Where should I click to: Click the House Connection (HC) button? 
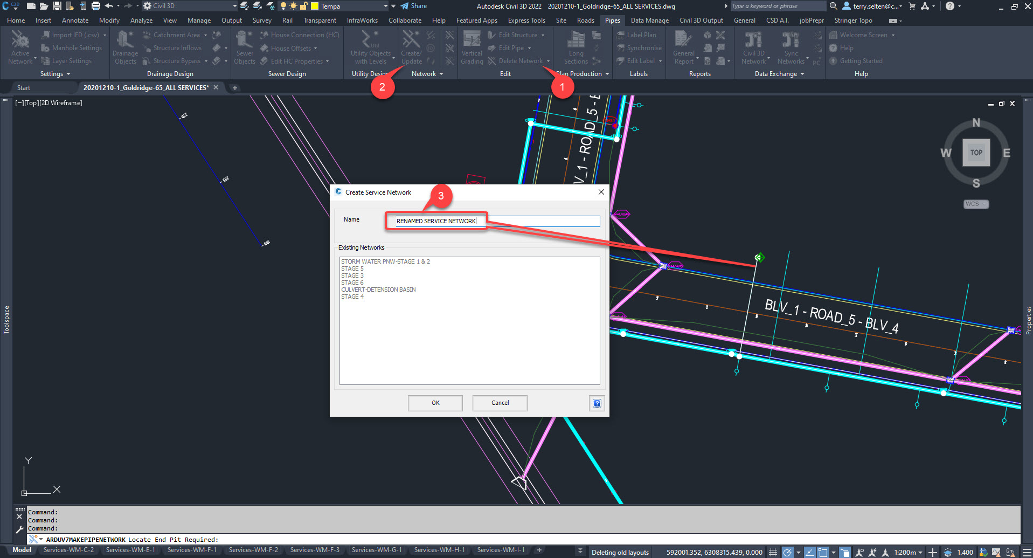pos(300,35)
